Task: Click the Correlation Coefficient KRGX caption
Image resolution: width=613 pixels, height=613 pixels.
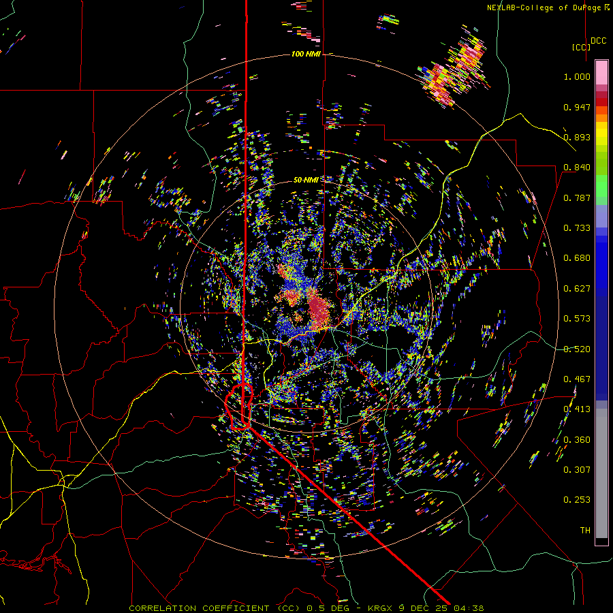Action: (x=306, y=608)
